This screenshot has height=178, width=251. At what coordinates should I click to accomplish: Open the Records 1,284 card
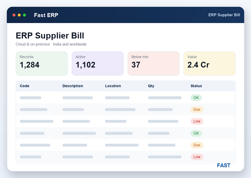[x=42, y=63]
